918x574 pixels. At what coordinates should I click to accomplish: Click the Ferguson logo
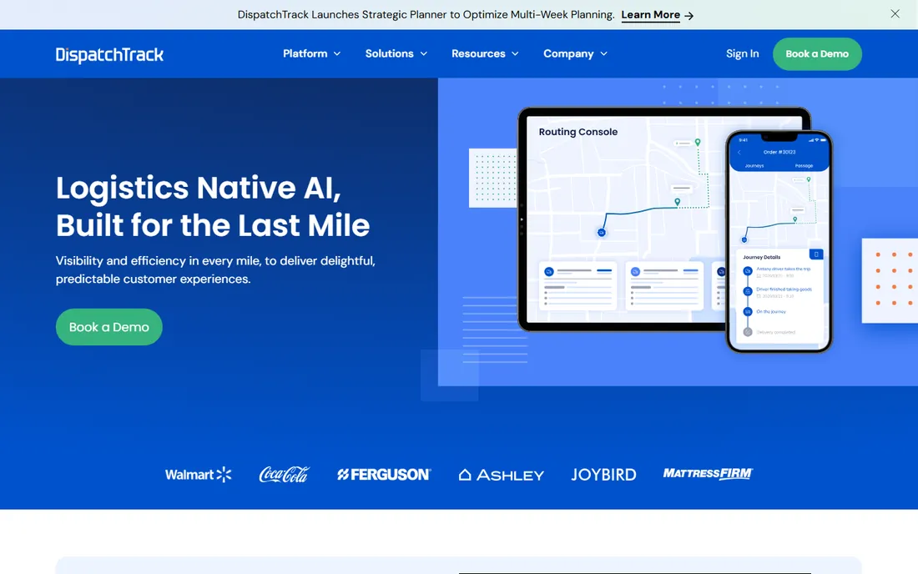pos(384,475)
